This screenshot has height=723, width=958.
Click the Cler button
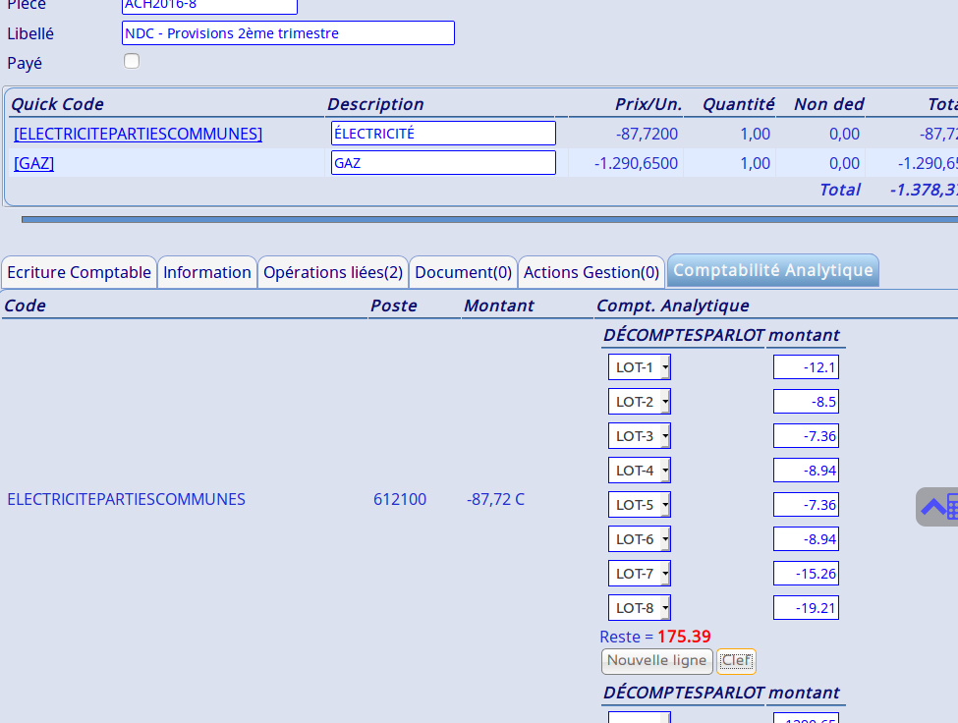pos(736,661)
